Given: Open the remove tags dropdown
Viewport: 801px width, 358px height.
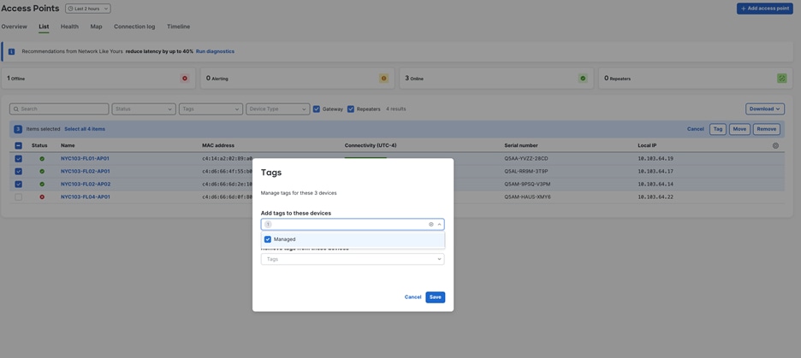Looking at the screenshot, I should coord(353,259).
